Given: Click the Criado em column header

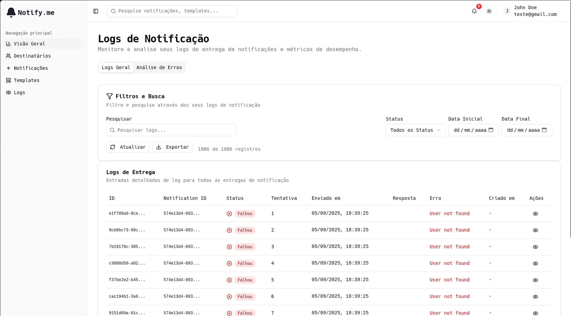Looking at the screenshot, I should click(x=501, y=198).
